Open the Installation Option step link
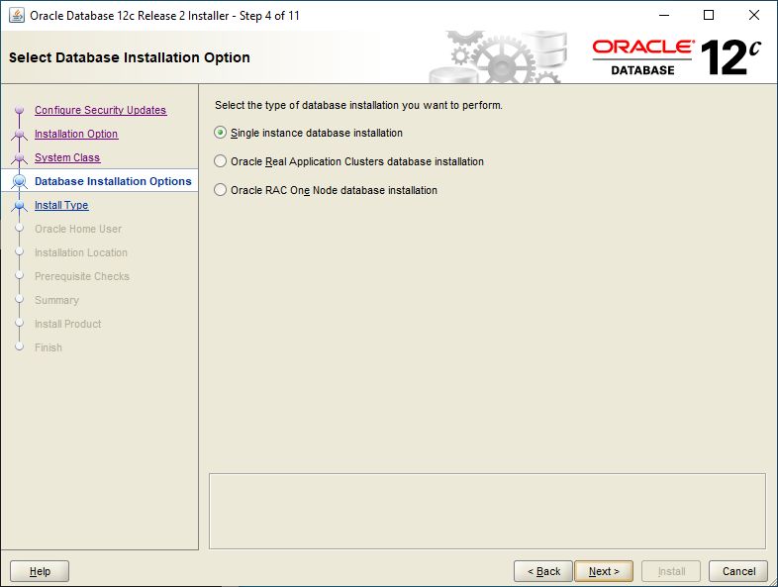 [x=76, y=134]
